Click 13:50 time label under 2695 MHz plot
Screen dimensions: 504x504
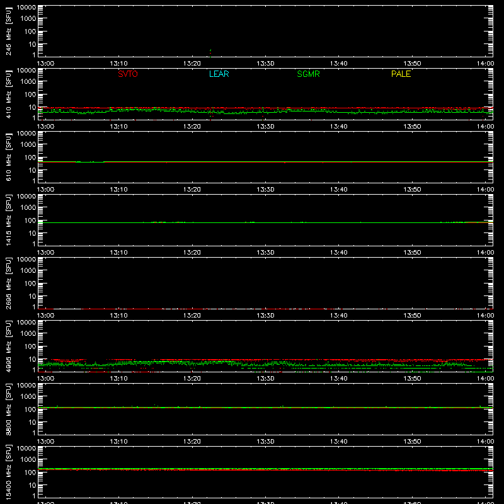[x=412, y=316]
